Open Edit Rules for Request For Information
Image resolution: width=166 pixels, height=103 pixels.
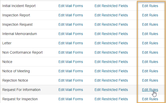[x=150, y=90]
